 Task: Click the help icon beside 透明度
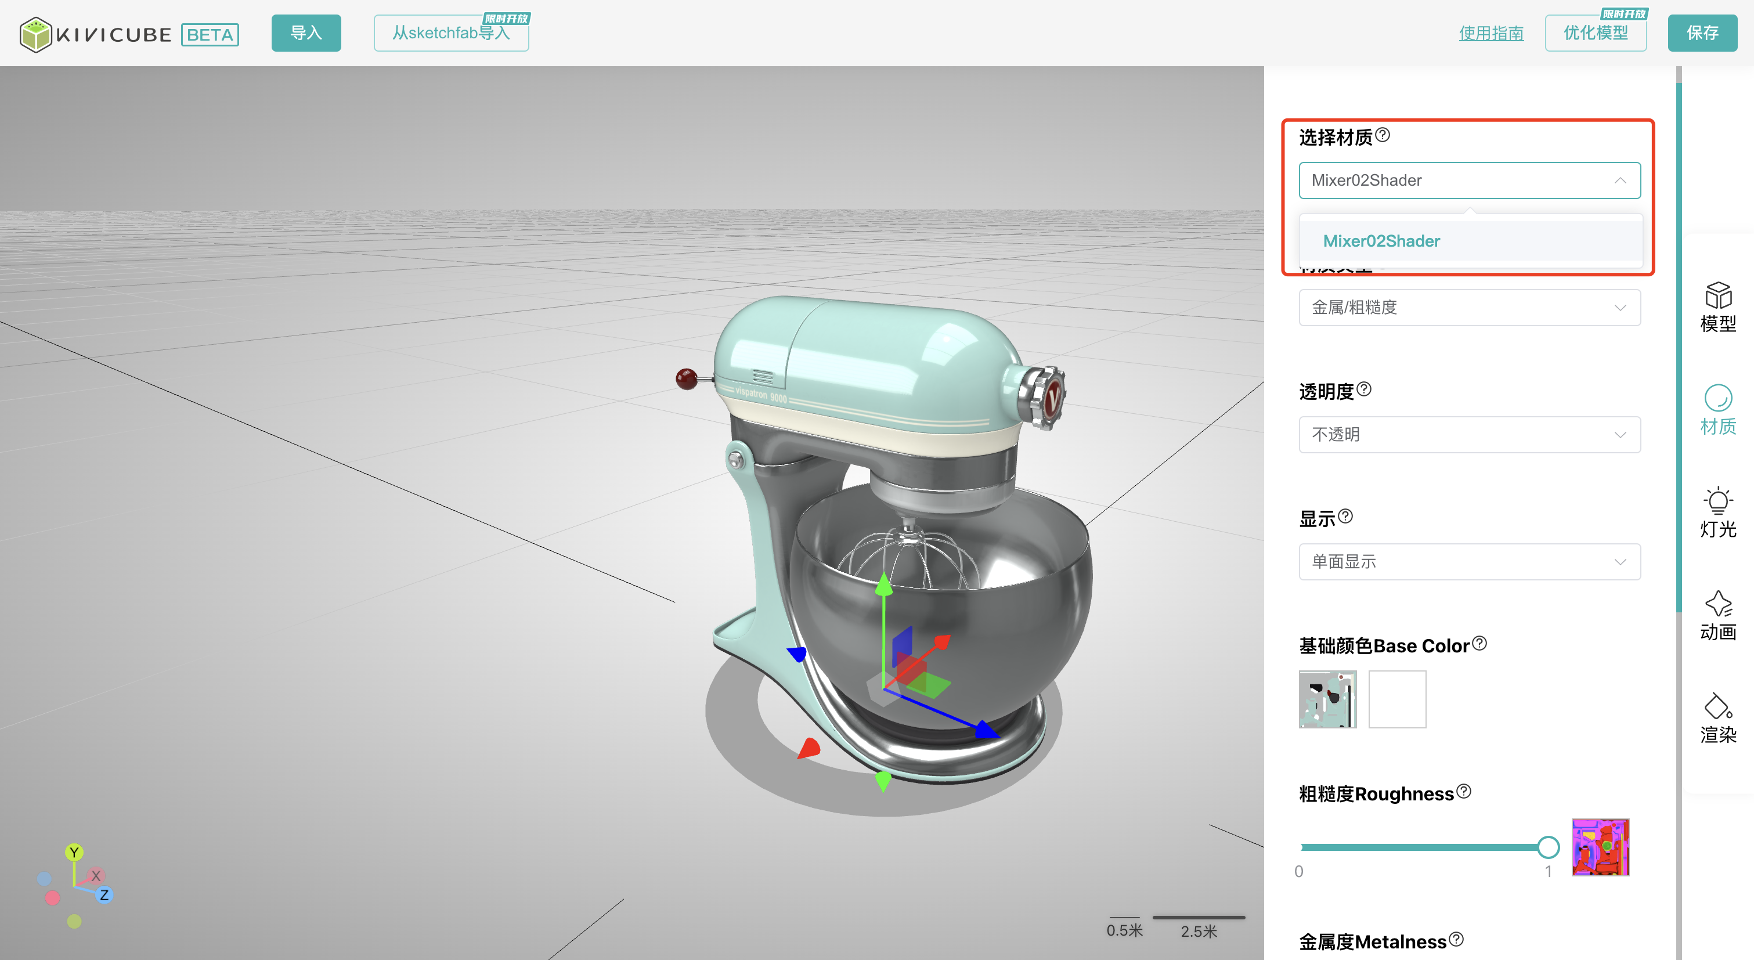click(1364, 389)
